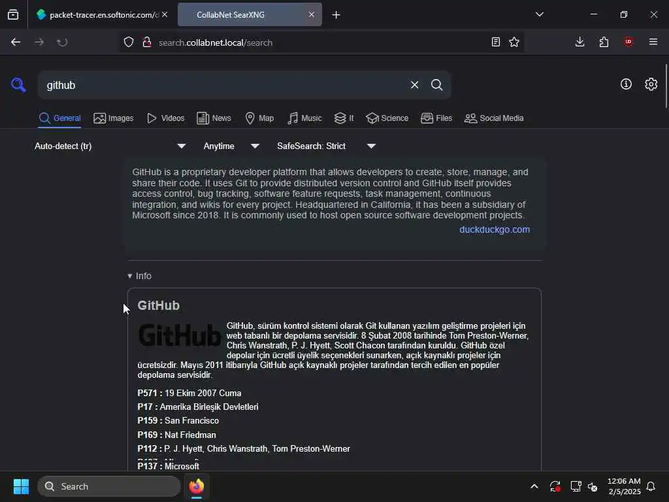Click the insecure connection padlock icon
This screenshot has height=502, width=669.
147,42
